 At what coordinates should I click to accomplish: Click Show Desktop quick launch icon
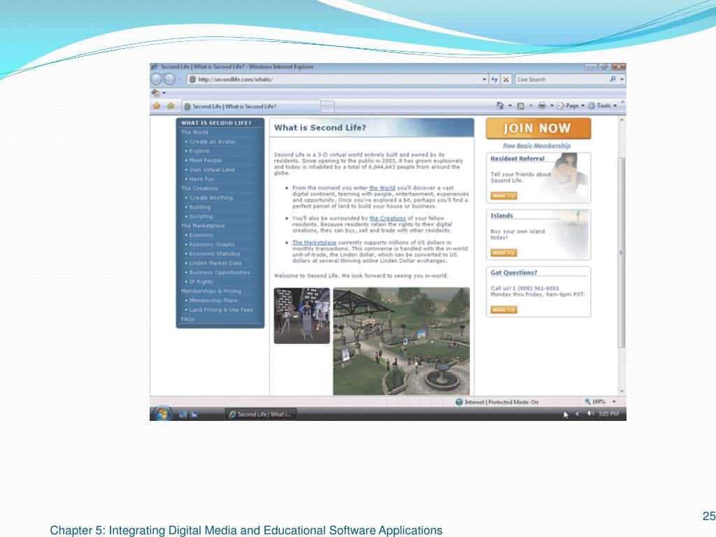coord(183,415)
